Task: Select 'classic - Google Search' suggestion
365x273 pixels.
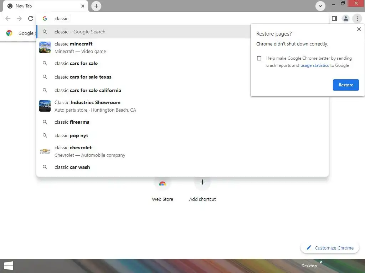Action: click(143, 32)
